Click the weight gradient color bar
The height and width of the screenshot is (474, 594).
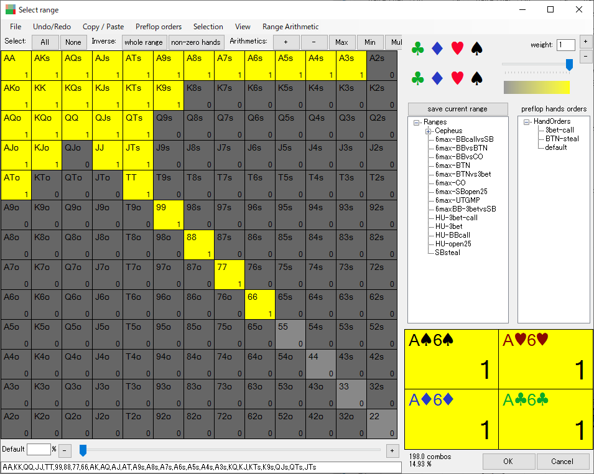[x=536, y=87]
